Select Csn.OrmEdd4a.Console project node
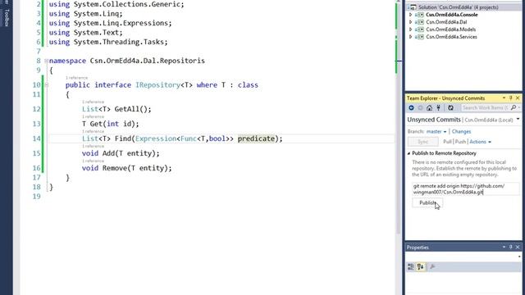The image size is (525, 295). (452, 15)
